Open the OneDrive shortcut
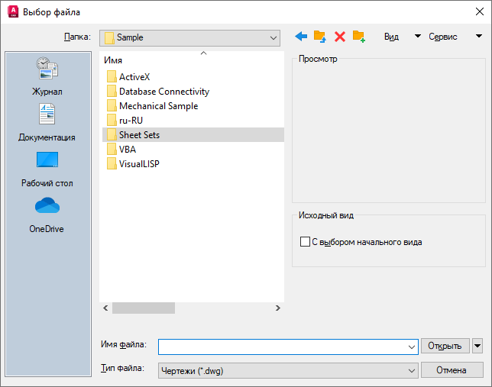Screen dimensions: 492x387 (47, 215)
